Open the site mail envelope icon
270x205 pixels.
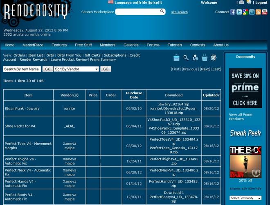[x=242, y=2]
